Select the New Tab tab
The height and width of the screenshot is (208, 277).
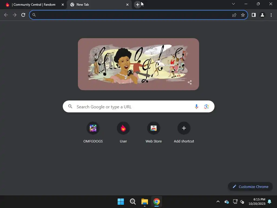pos(99,5)
